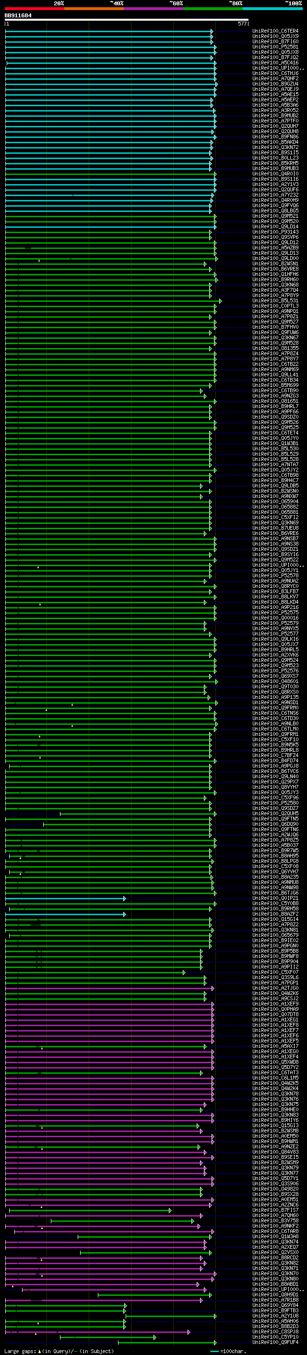Click the cyan ~100% identity legend bar
307x1355 pixels.
272,9
